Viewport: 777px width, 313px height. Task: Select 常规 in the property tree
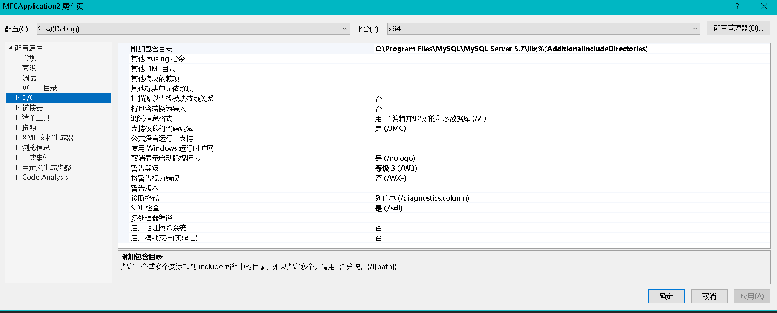29,58
